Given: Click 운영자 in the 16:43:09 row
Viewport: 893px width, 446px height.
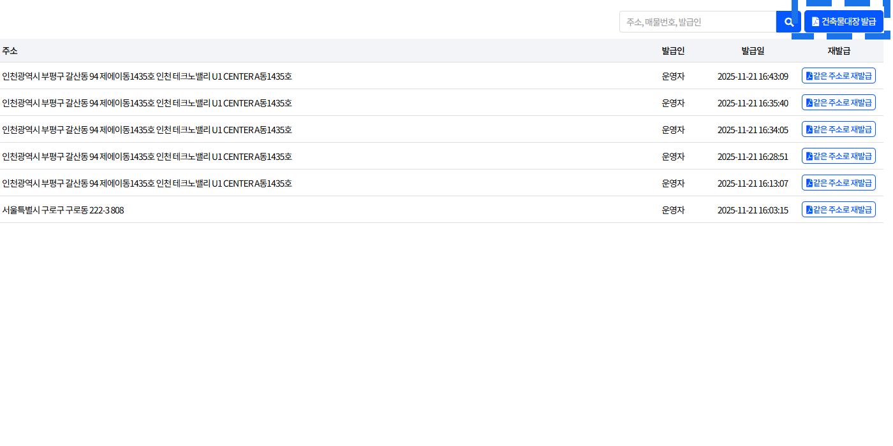Looking at the screenshot, I should (x=673, y=76).
